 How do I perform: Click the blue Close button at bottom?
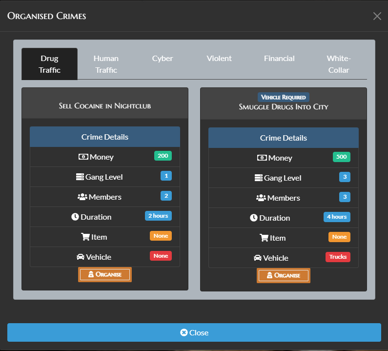point(194,332)
